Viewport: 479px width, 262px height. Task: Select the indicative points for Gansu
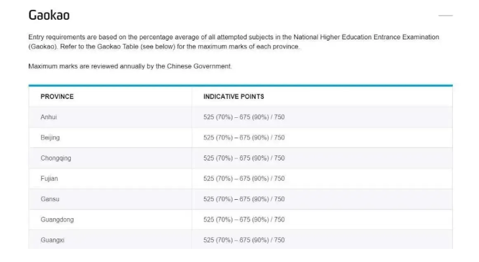[244, 199]
